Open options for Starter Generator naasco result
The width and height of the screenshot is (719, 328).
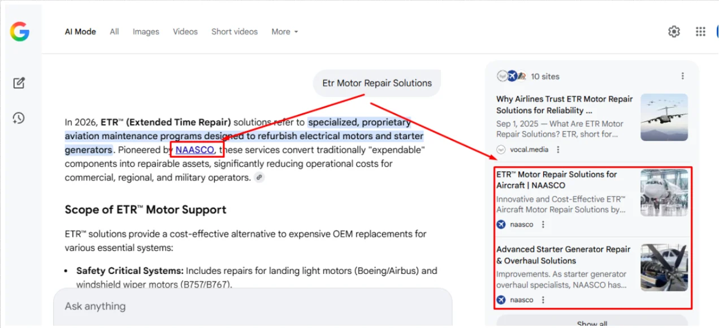tap(543, 300)
